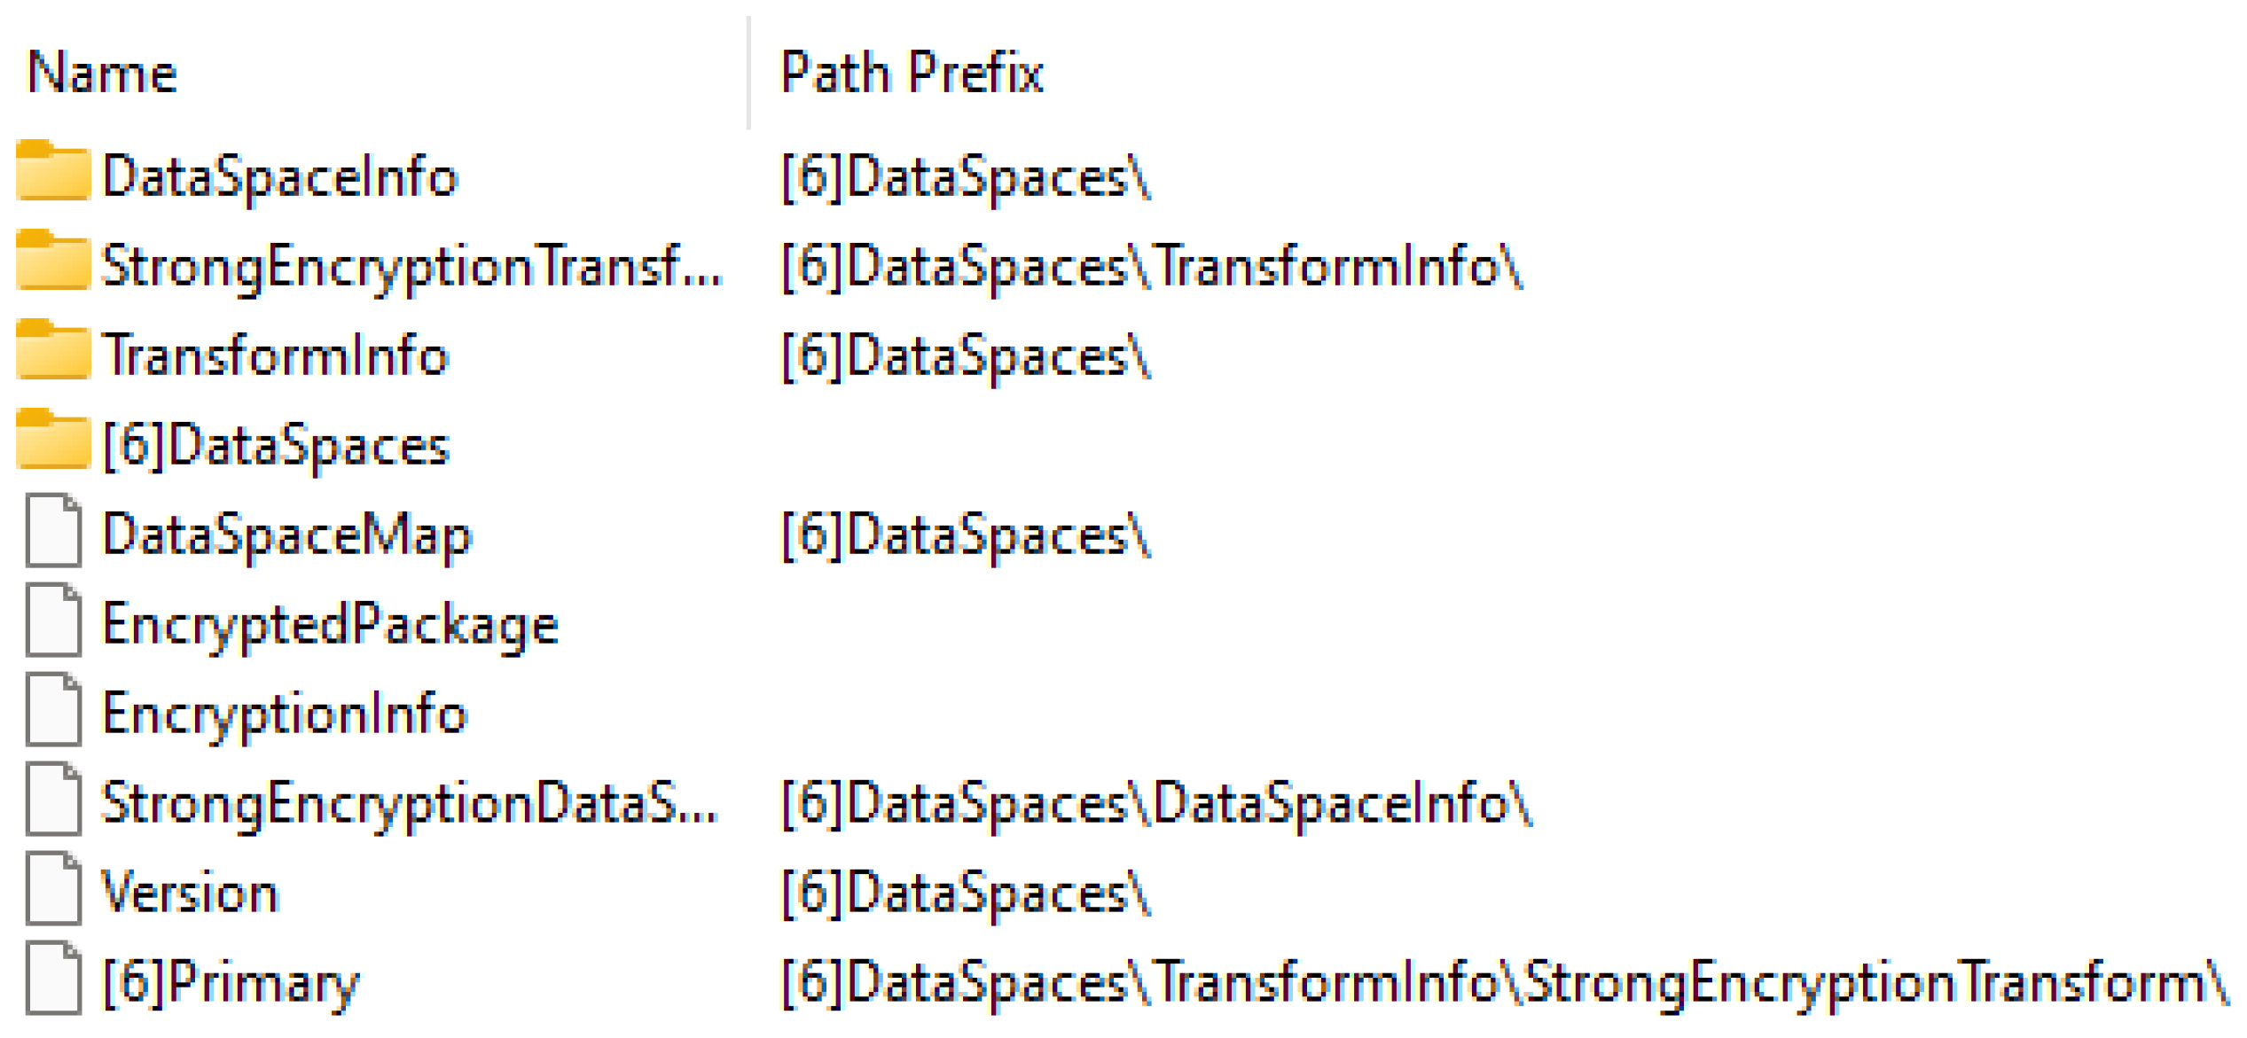Select the [6]Primary file name
The height and width of the screenshot is (1038, 2247).
pos(231,982)
